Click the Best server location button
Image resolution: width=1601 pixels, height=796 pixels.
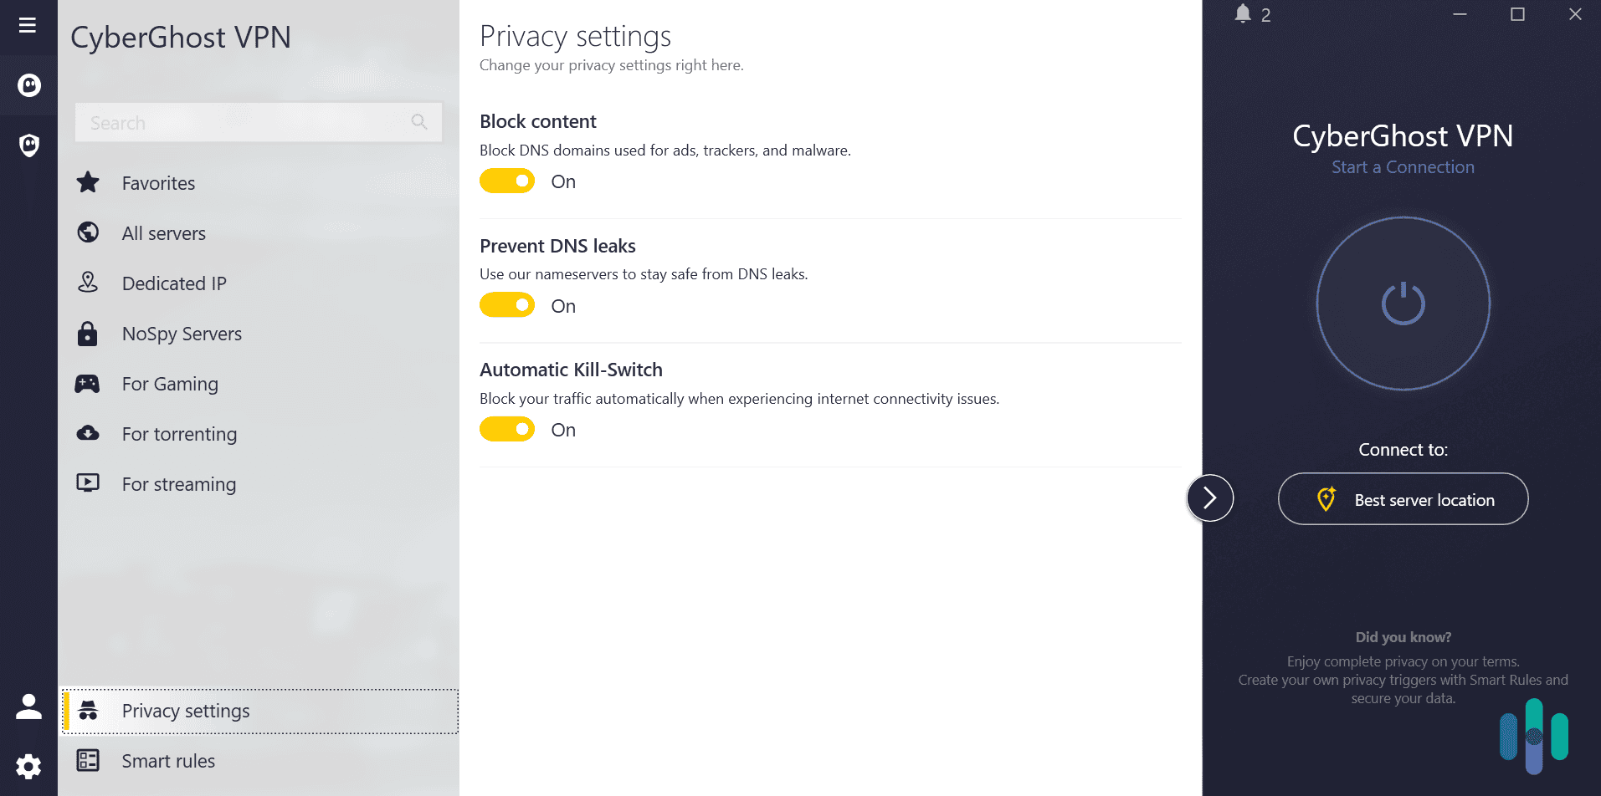pos(1403,498)
